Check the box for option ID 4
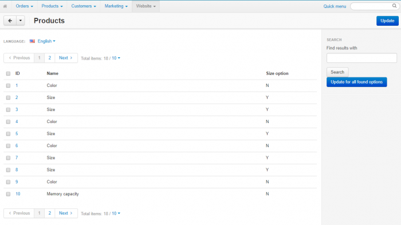The height and width of the screenshot is (225, 401). 8,122
